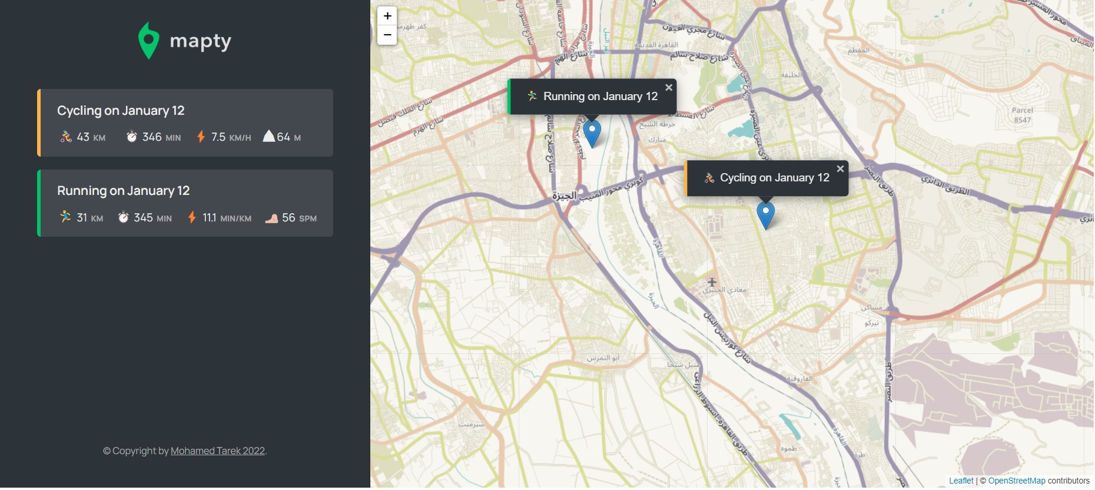Image resolution: width=1095 pixels, height=490 pixels.
Task: Open the Mohamed Tarek 2022 link
Action: coord(217,451)
